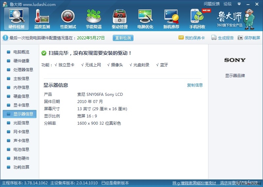Click product value 索尼 SNY06FA Sony LCD
The image size is (263, 187).
click(x=100, y=94)
